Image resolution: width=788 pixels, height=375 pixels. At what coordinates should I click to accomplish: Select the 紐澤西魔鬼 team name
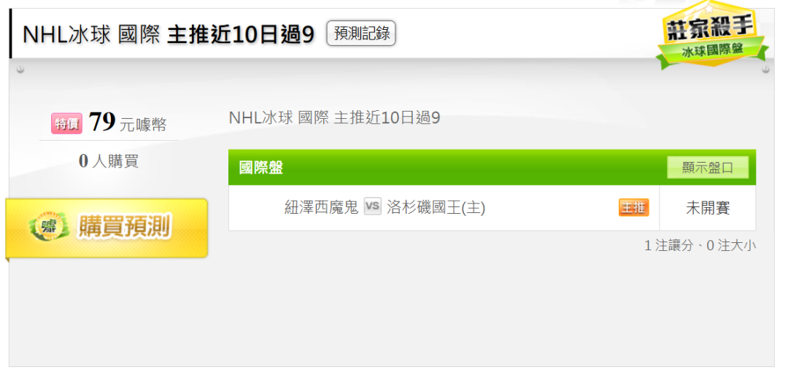click(321, 208)
